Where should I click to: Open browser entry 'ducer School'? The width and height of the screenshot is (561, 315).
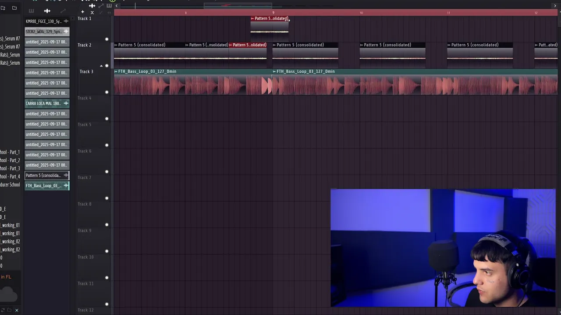point(10,185)
